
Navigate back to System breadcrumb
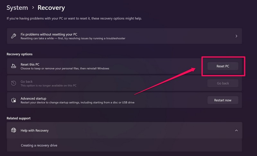coord(17,8)
